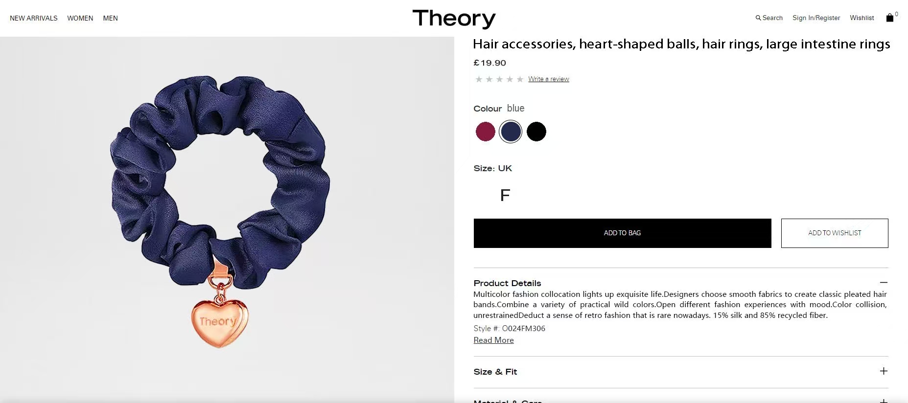Expand the Material & Care section

tap(884, 401)
